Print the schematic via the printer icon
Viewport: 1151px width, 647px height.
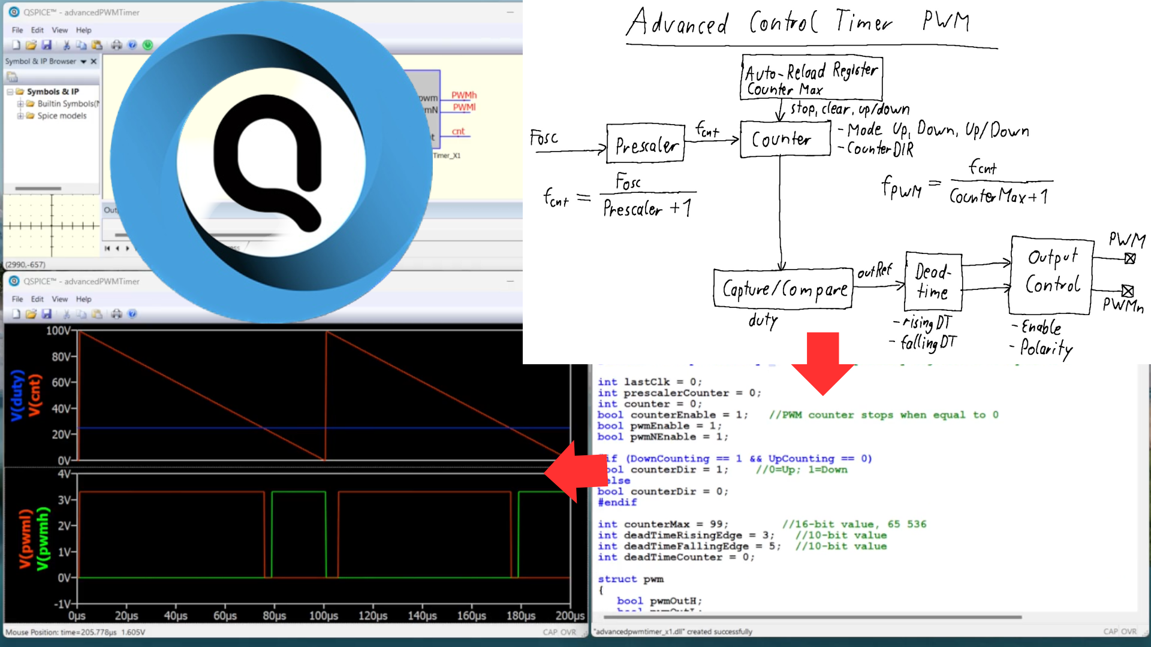coord(116,45)
